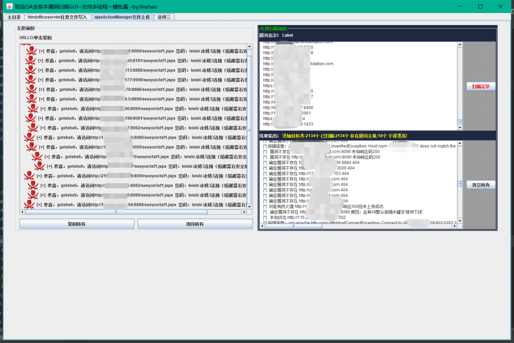The height and width of the screenshot is (343, 514).
Task: Click log line ending with 3000 404
Action: pos(309,168)
